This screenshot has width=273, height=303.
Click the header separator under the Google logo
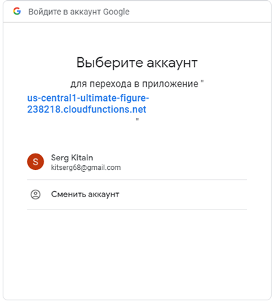click(x=137, y=22)
